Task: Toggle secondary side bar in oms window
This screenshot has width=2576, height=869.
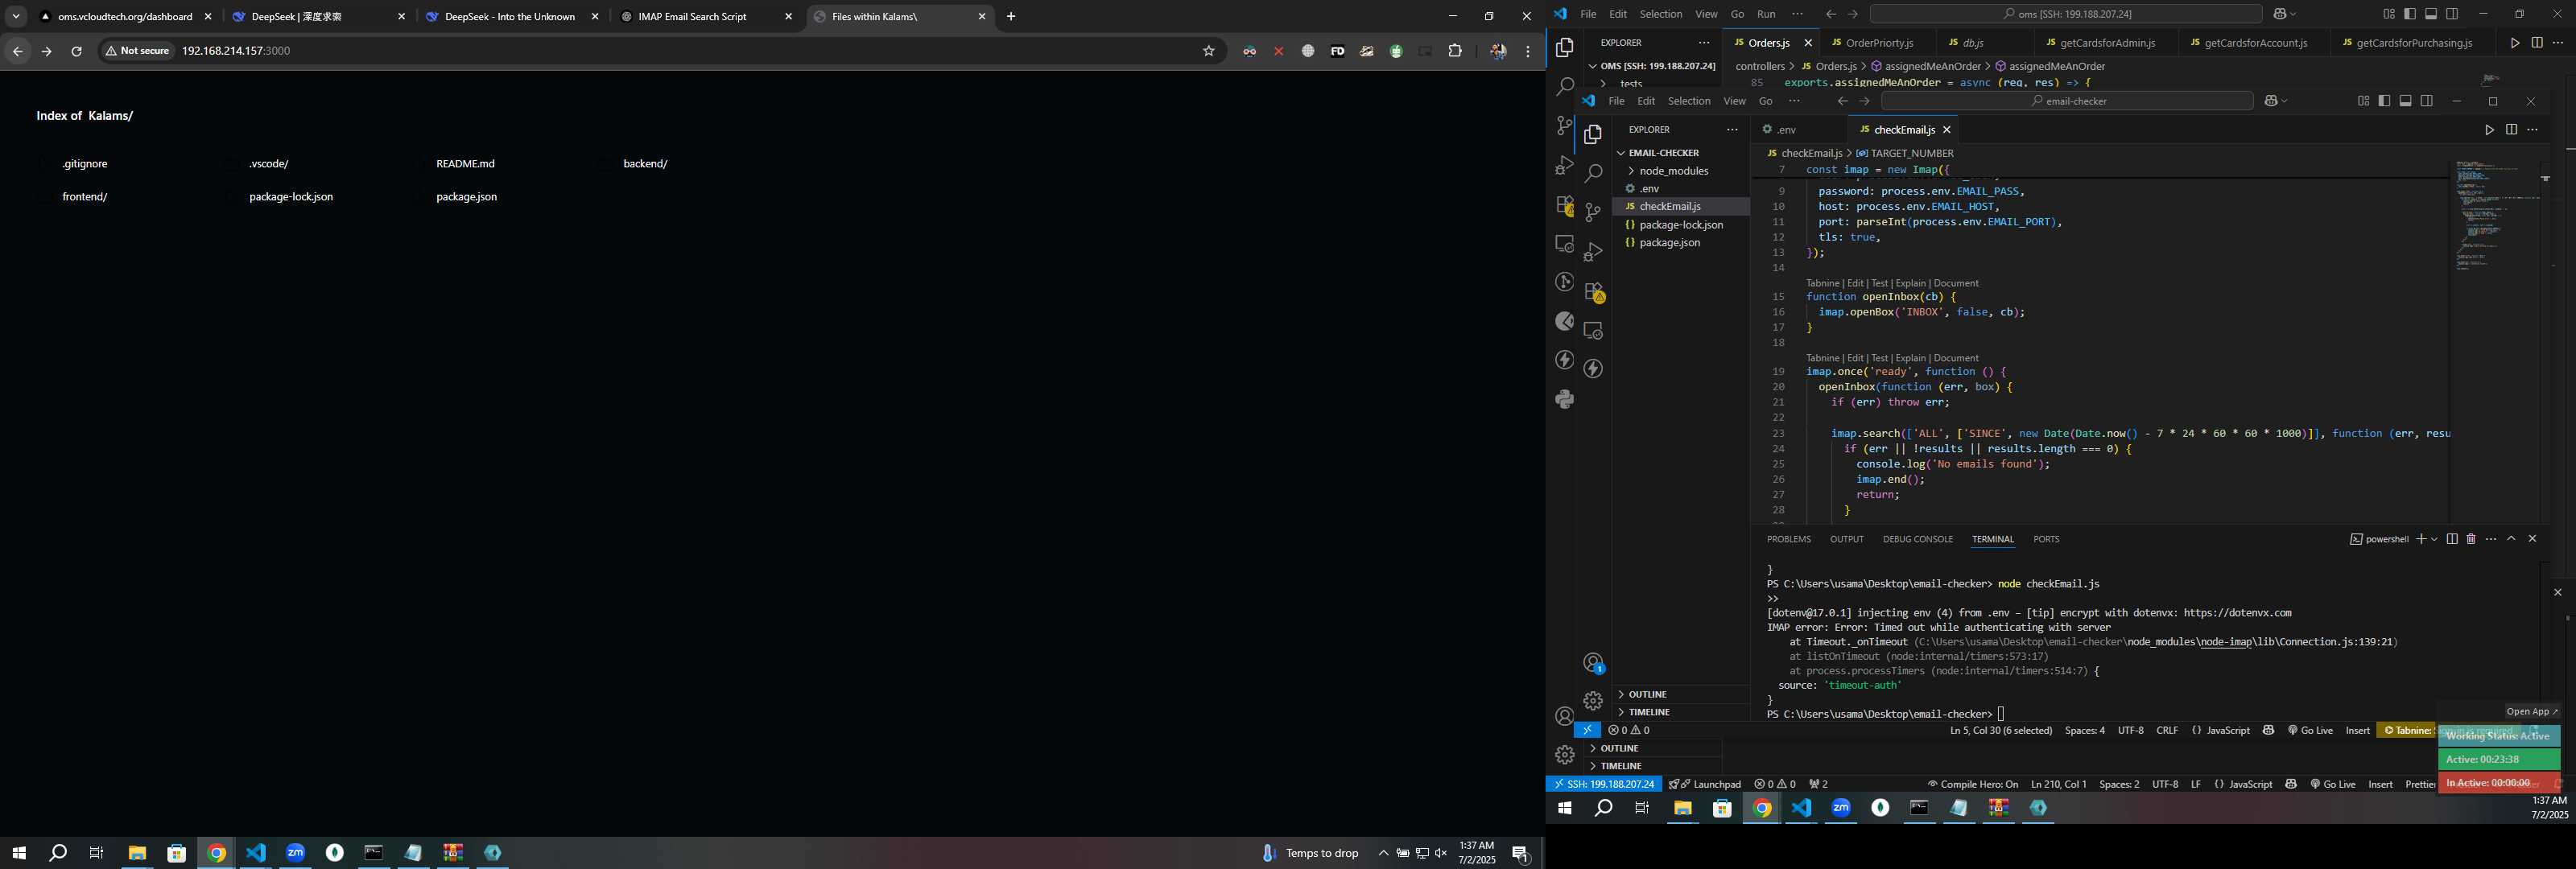Action: 2452,14
